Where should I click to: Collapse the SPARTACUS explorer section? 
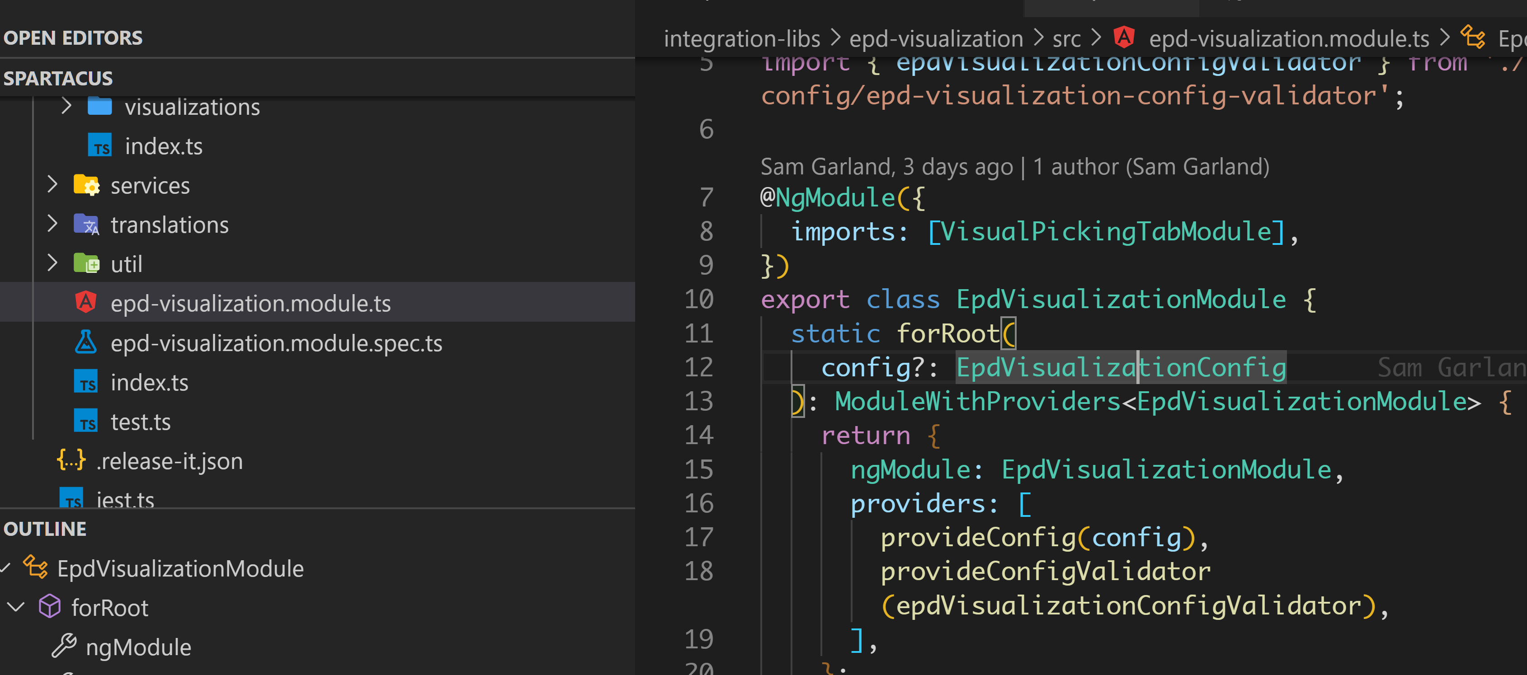58,78
